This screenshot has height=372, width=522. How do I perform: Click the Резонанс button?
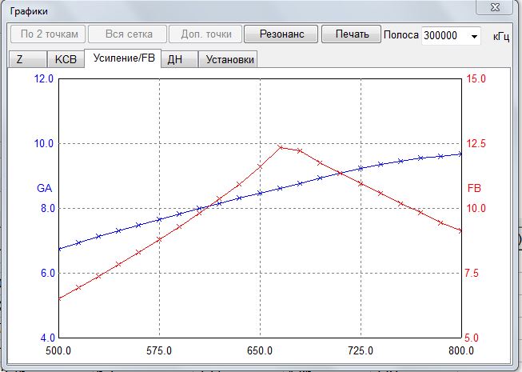(281, 34)
